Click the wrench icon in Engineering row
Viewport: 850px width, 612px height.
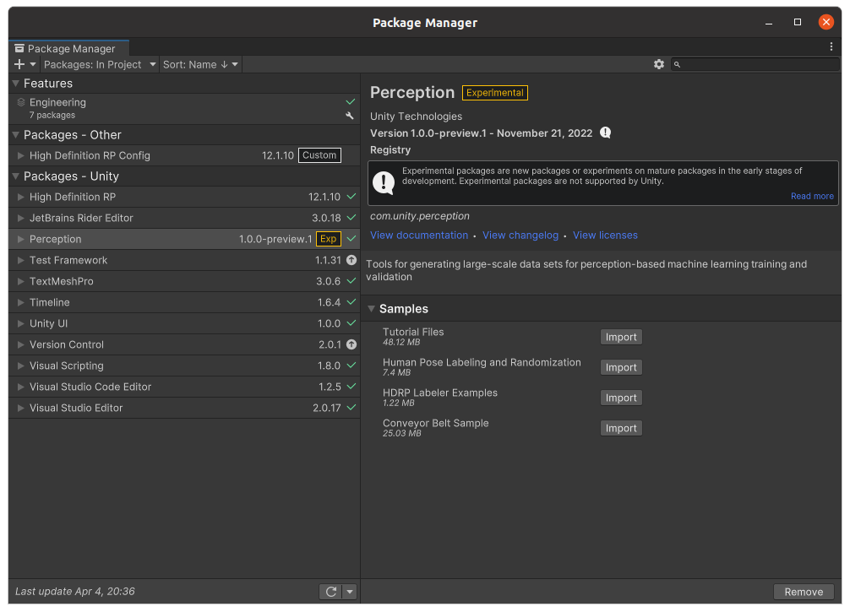[x=350, y=116]
